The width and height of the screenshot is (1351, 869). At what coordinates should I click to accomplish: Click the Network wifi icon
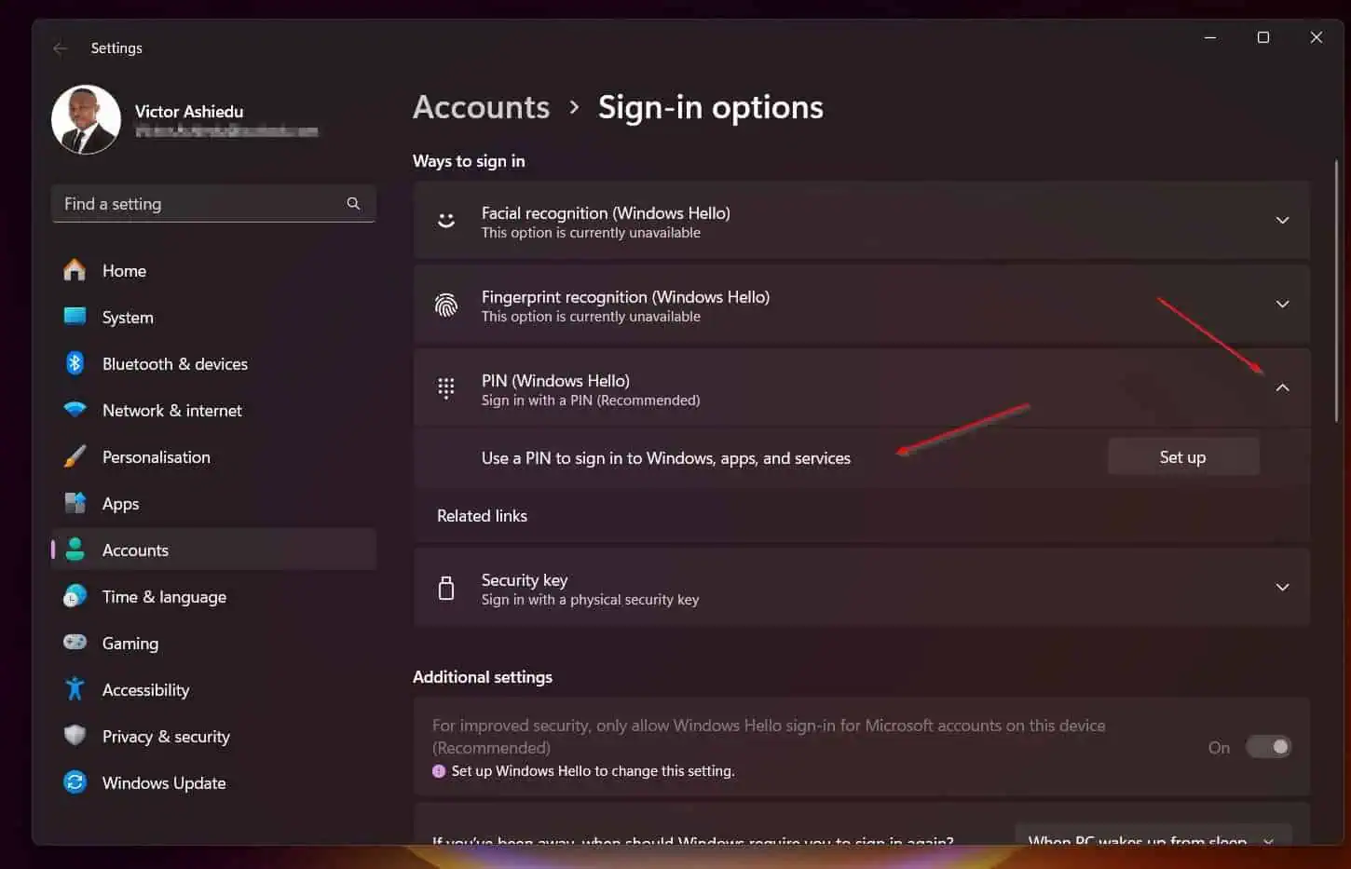[75, 410]
